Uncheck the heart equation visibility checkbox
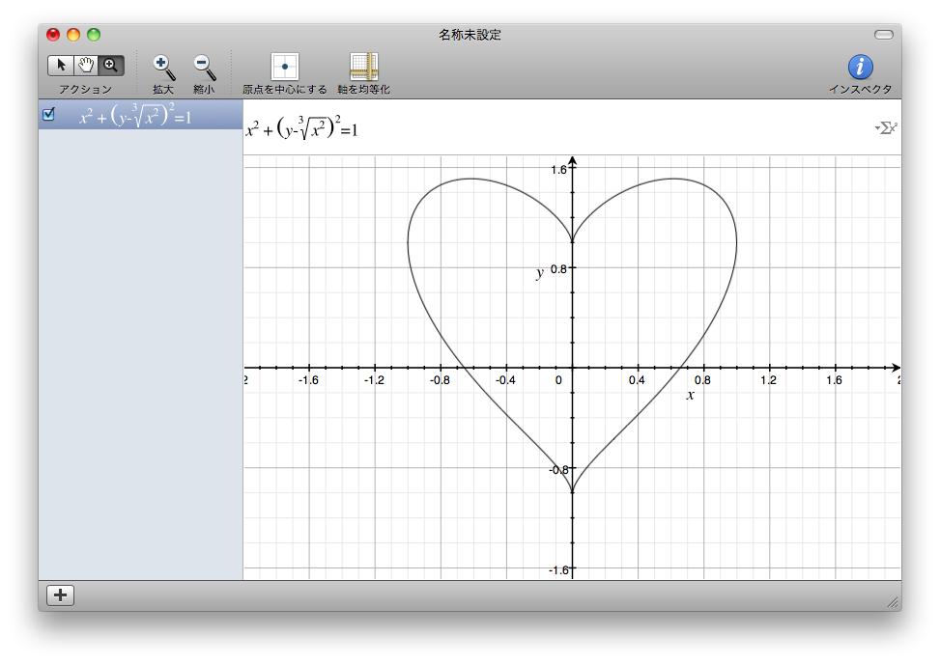 coord(48,114)
